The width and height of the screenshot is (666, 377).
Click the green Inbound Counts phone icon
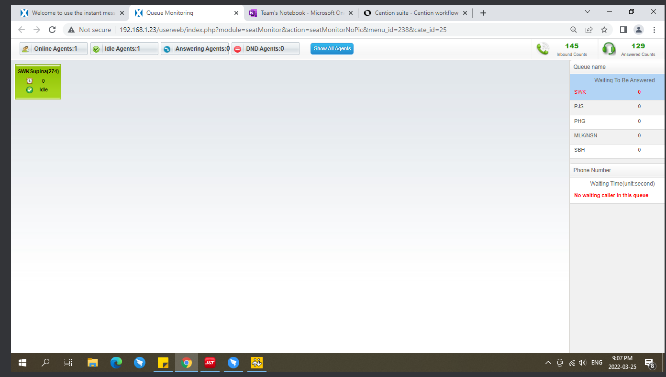click(543, 49)
